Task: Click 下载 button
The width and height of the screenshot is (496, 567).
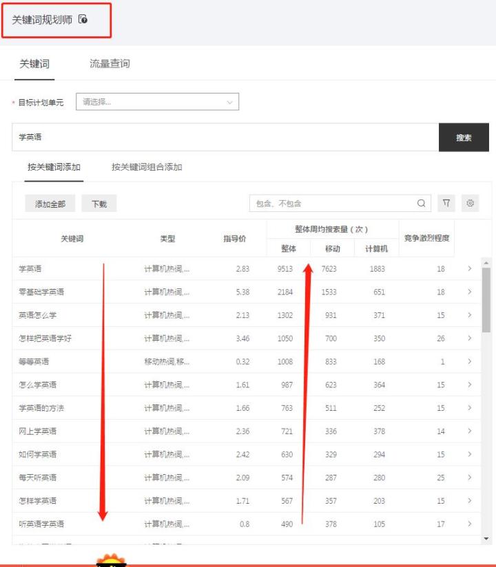Action: [99, 204]
